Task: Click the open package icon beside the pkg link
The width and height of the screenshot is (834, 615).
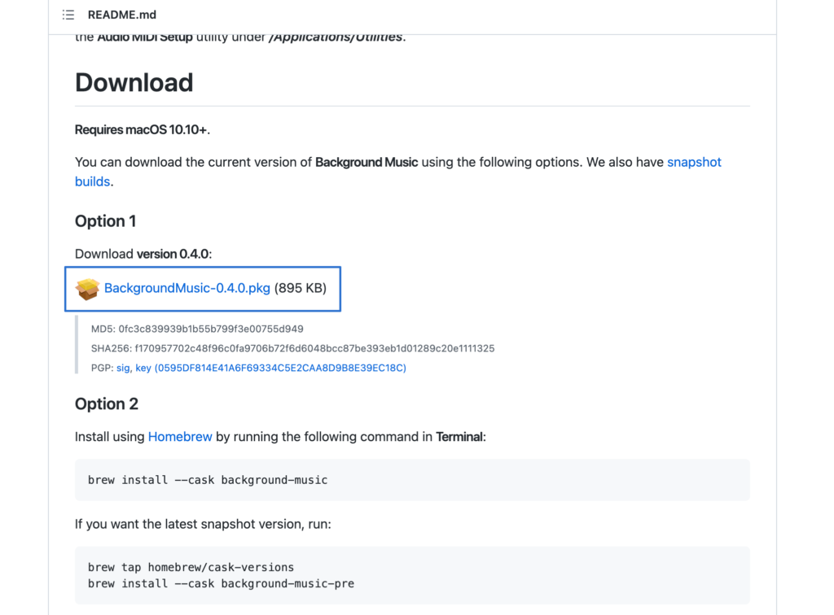Action: point(88,289)
